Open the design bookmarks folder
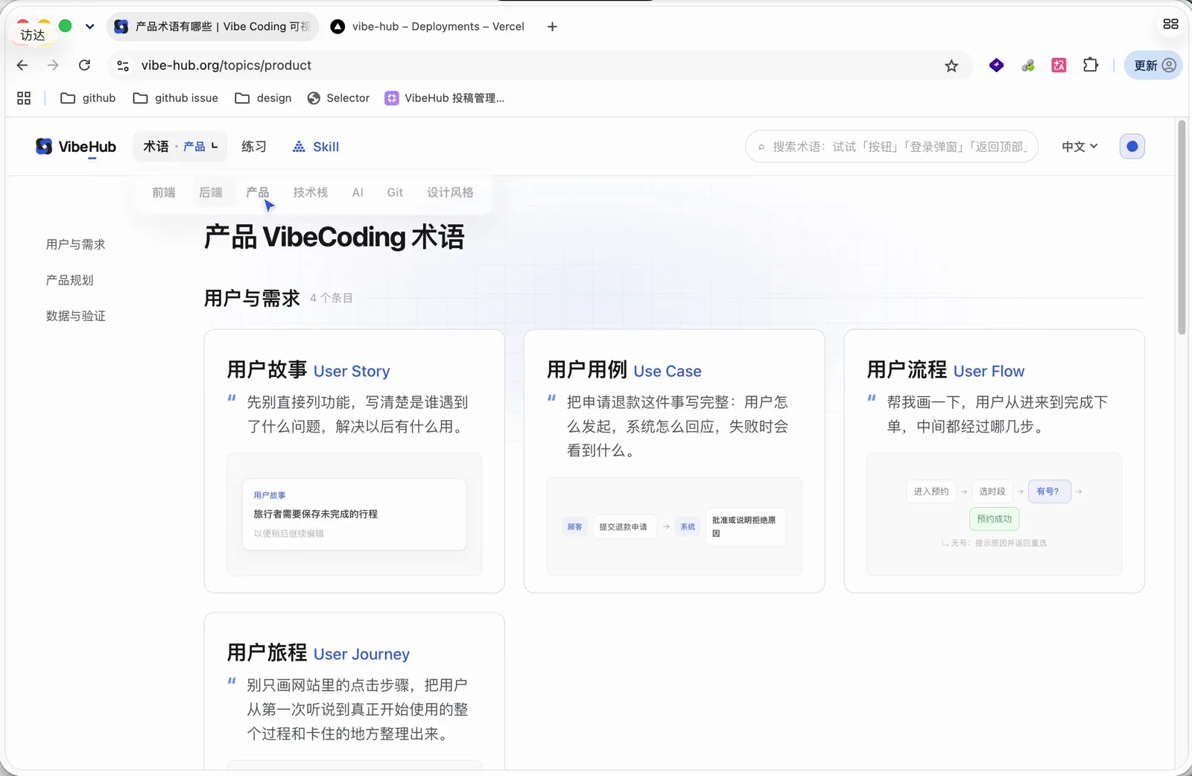 [263, 98]
